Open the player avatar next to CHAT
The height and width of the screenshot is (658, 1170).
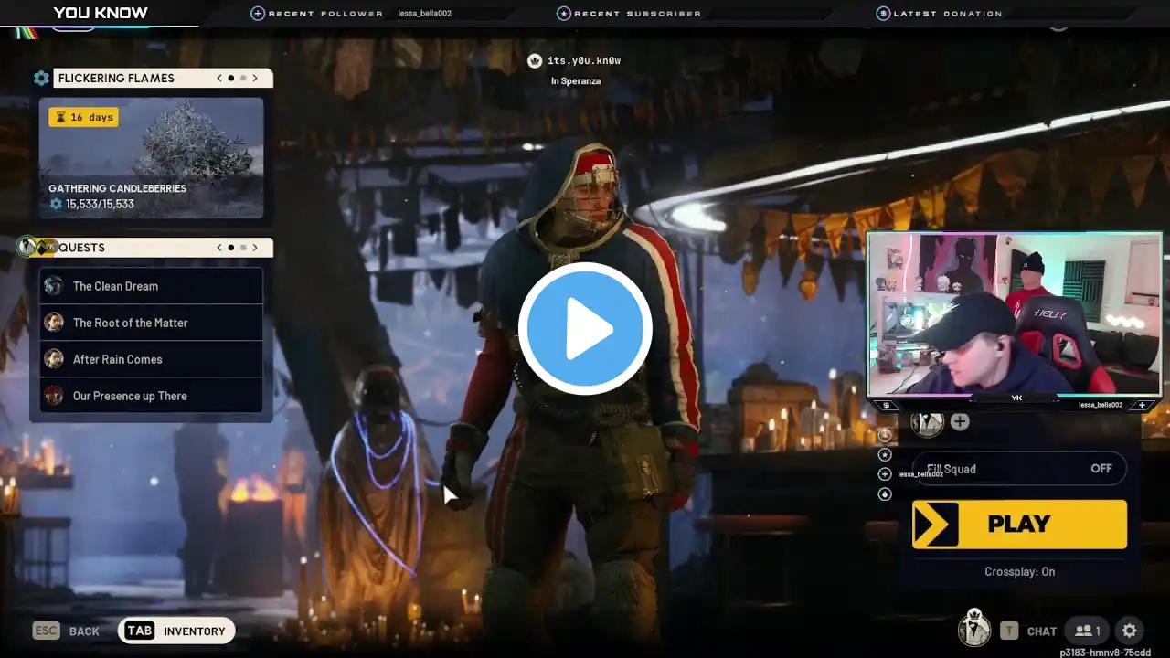974,629
